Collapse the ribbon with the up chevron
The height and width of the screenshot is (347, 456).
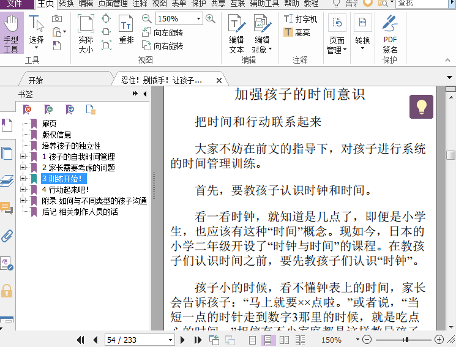(x=447, y=60)
